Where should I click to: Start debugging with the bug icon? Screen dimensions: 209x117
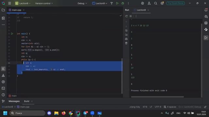coord(123,3)
